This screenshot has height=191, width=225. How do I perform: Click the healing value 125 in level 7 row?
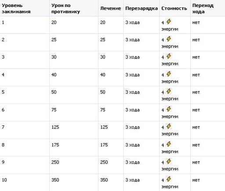(104, 127)
